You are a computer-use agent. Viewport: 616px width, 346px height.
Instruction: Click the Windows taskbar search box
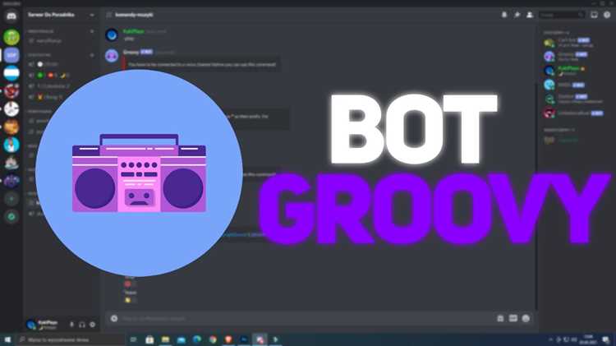pos(71,339)
